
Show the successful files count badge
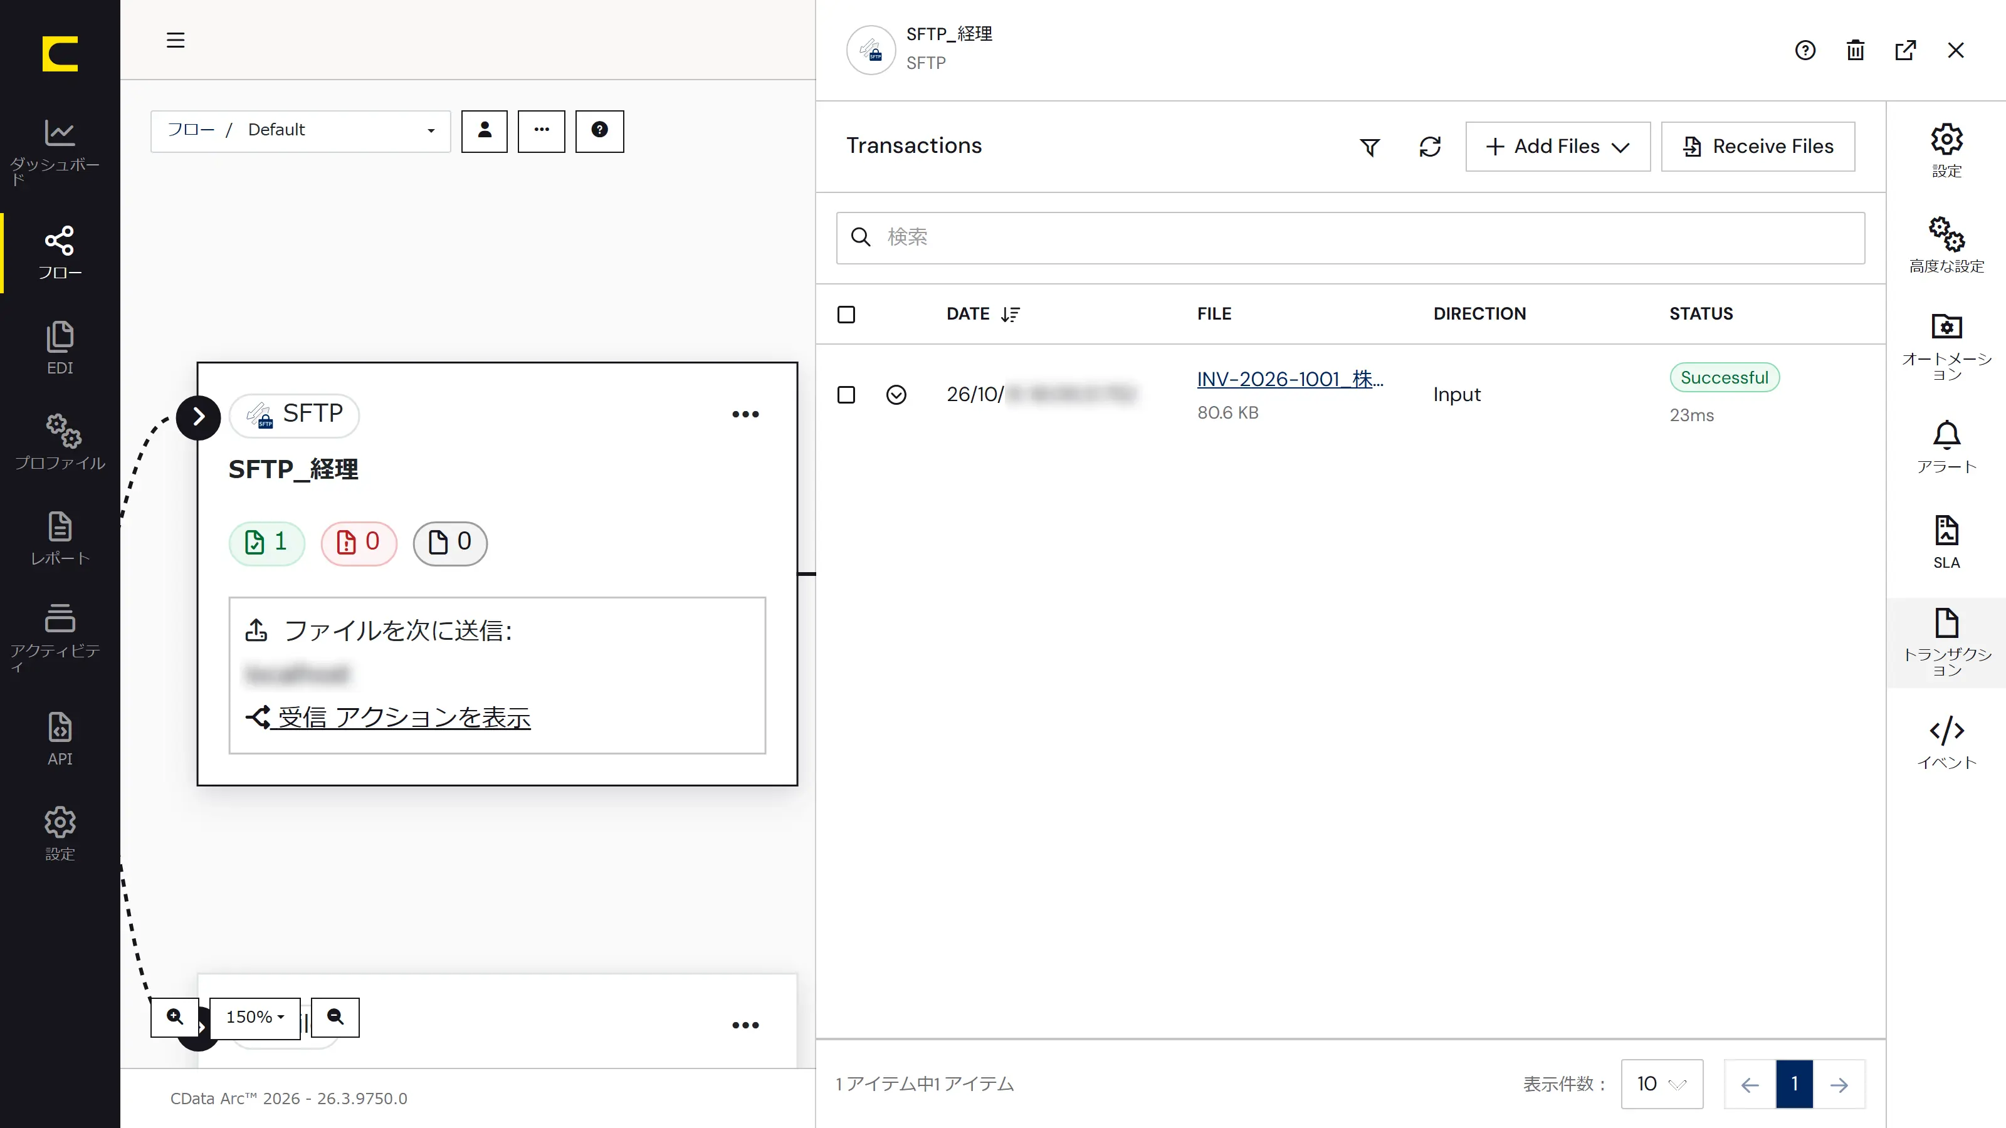(x=266, y=543)
